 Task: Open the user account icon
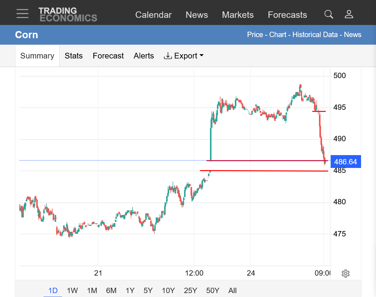pos(349,14)
